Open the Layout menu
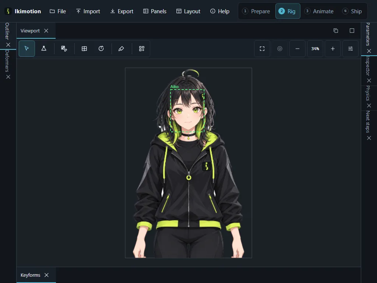377x283 pixels. tap(188, 11)
